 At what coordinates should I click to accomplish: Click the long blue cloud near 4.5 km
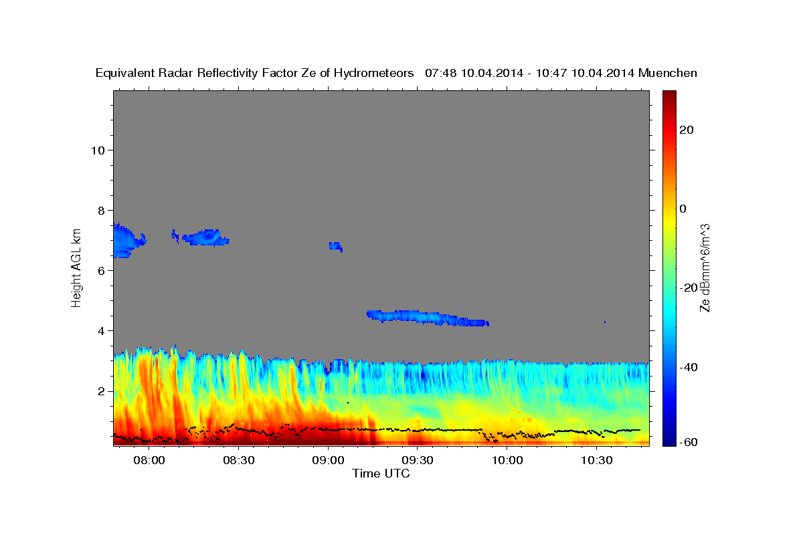pos(428,318)
